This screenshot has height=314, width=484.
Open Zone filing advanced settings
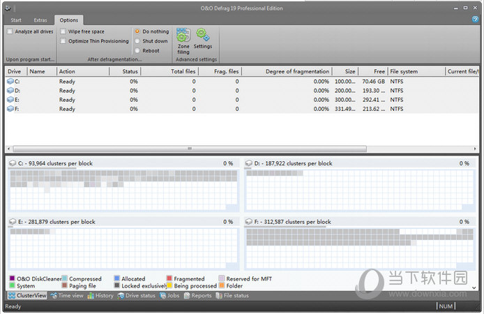click(183, 41)
